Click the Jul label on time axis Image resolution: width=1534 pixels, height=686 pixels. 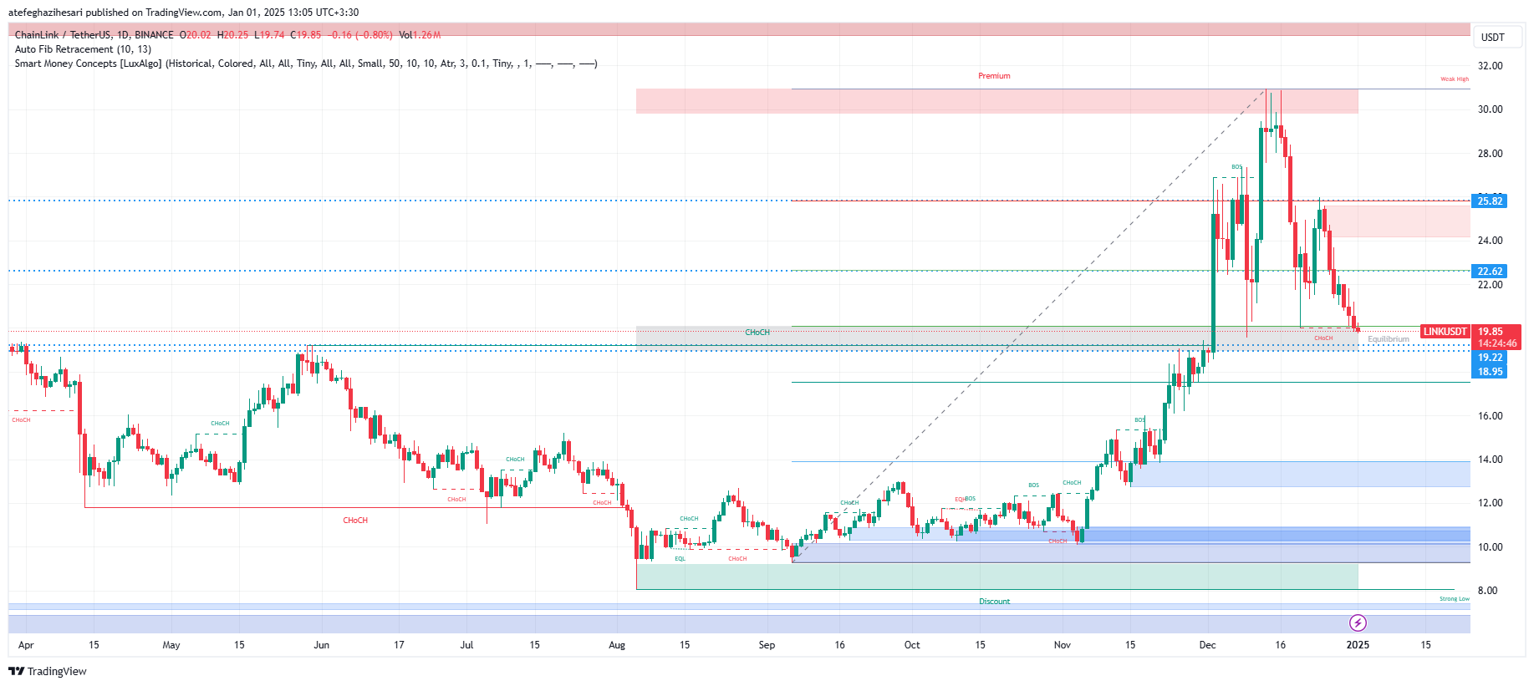point(466,645)
